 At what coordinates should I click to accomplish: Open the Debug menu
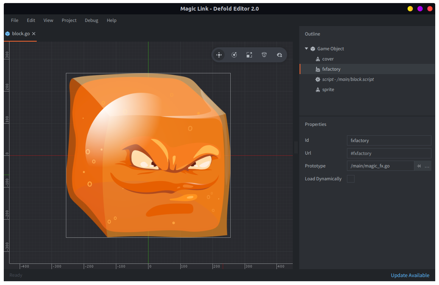tap(91, 20)
